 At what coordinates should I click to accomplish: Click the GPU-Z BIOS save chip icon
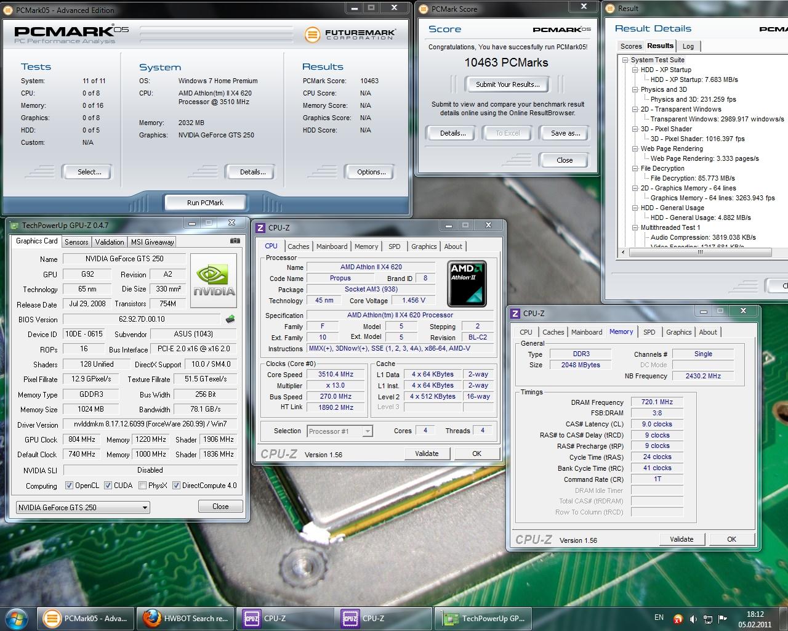tap(230, 319)
